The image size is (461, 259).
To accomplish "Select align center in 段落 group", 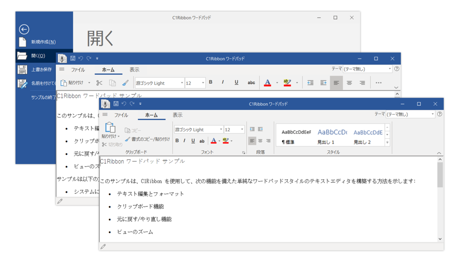I will [260, 141].
